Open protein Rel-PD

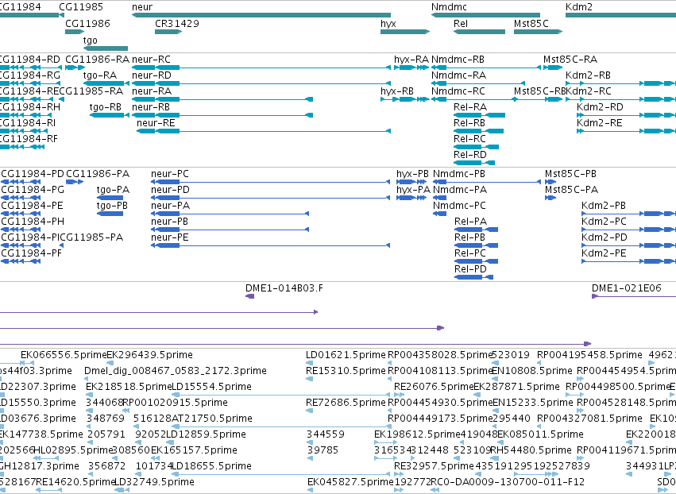tap(473, 277)
